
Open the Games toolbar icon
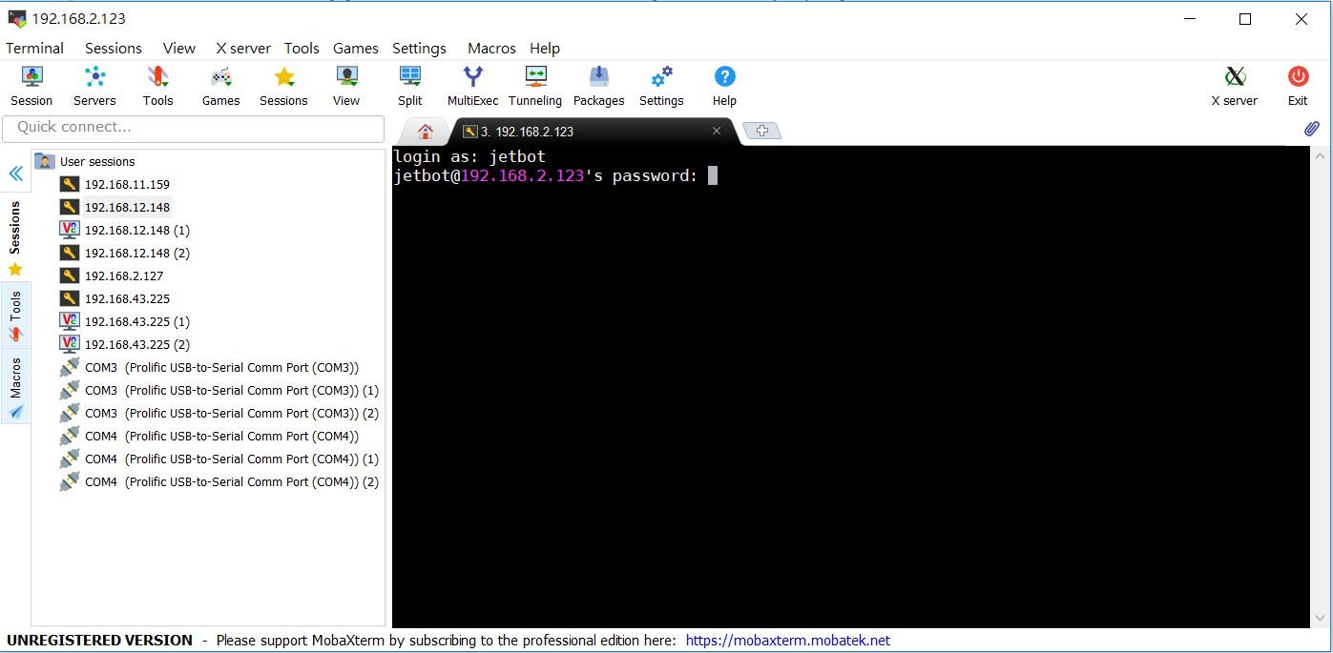coord(220,86)
